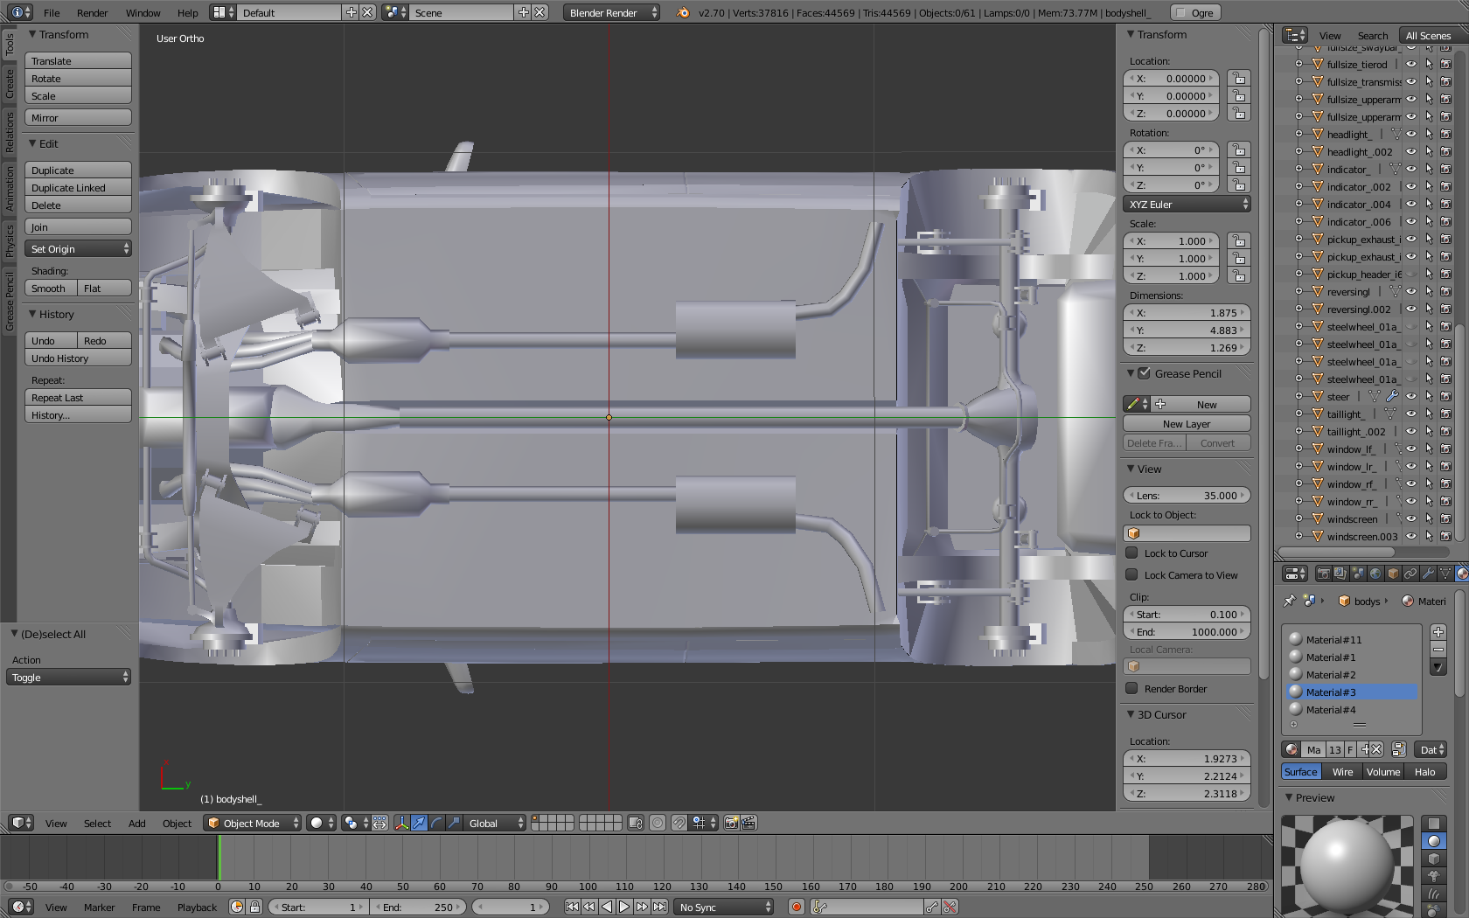Click the OpenGL render image camera icon
This screenshot has width=1469, height=918.
click(731, 823)
